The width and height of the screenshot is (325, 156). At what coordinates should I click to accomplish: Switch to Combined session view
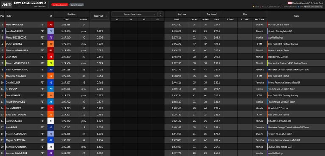point(60,5)
